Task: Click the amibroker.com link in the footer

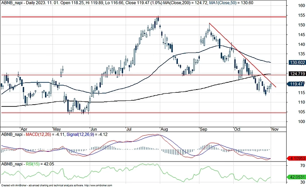Action: (x=98, y=186)
